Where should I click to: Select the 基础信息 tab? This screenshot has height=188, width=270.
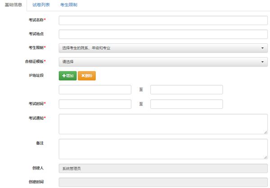[x=13, y=5]
